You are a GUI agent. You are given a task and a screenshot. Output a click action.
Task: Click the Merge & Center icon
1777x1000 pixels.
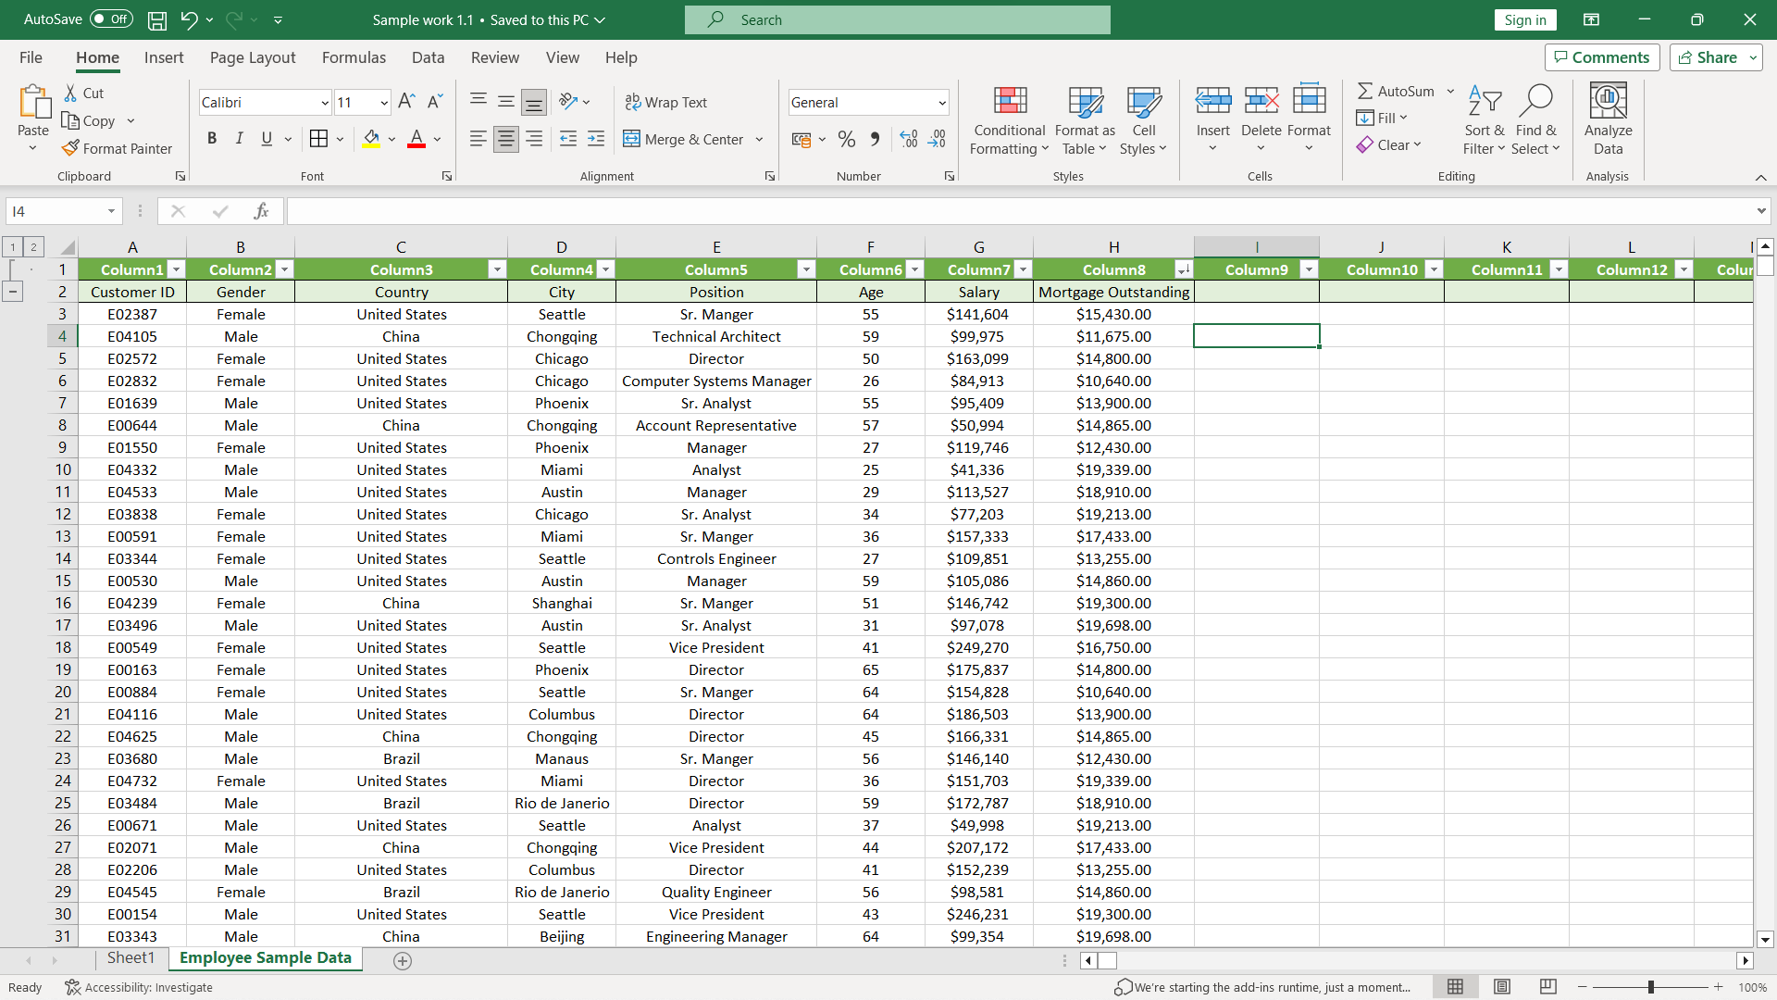point(632,139)
